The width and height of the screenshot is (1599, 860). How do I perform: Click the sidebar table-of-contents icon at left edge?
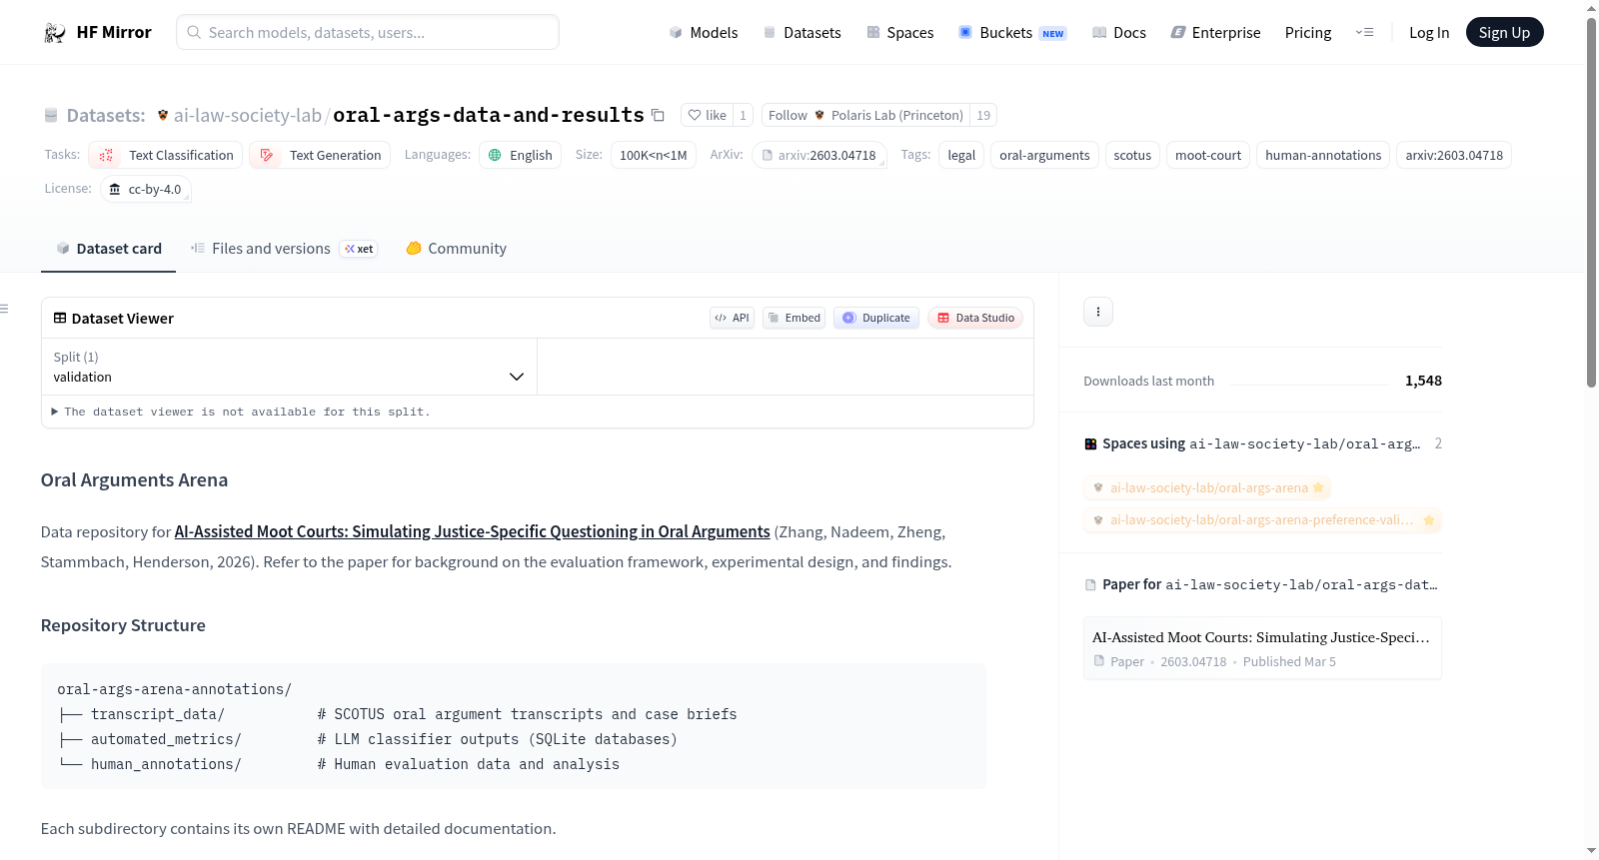click(5, 309)
